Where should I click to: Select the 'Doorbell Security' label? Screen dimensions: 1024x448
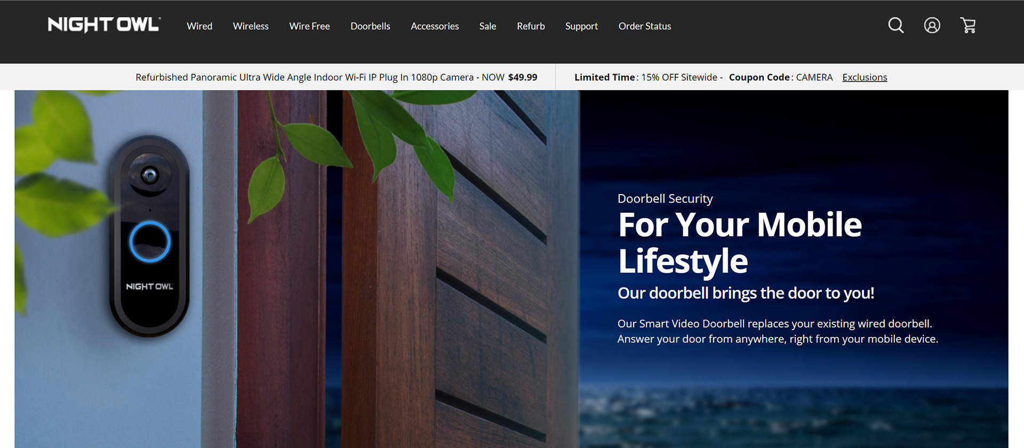point(665,198)
